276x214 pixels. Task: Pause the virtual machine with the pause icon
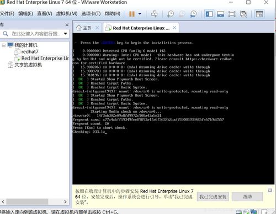[x=132, y=14]
